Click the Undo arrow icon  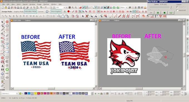tap(41, 7)
